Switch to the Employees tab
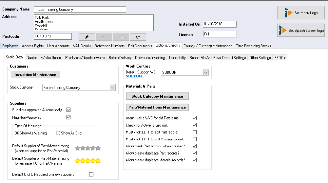328x183 pixels. [10, 46]
